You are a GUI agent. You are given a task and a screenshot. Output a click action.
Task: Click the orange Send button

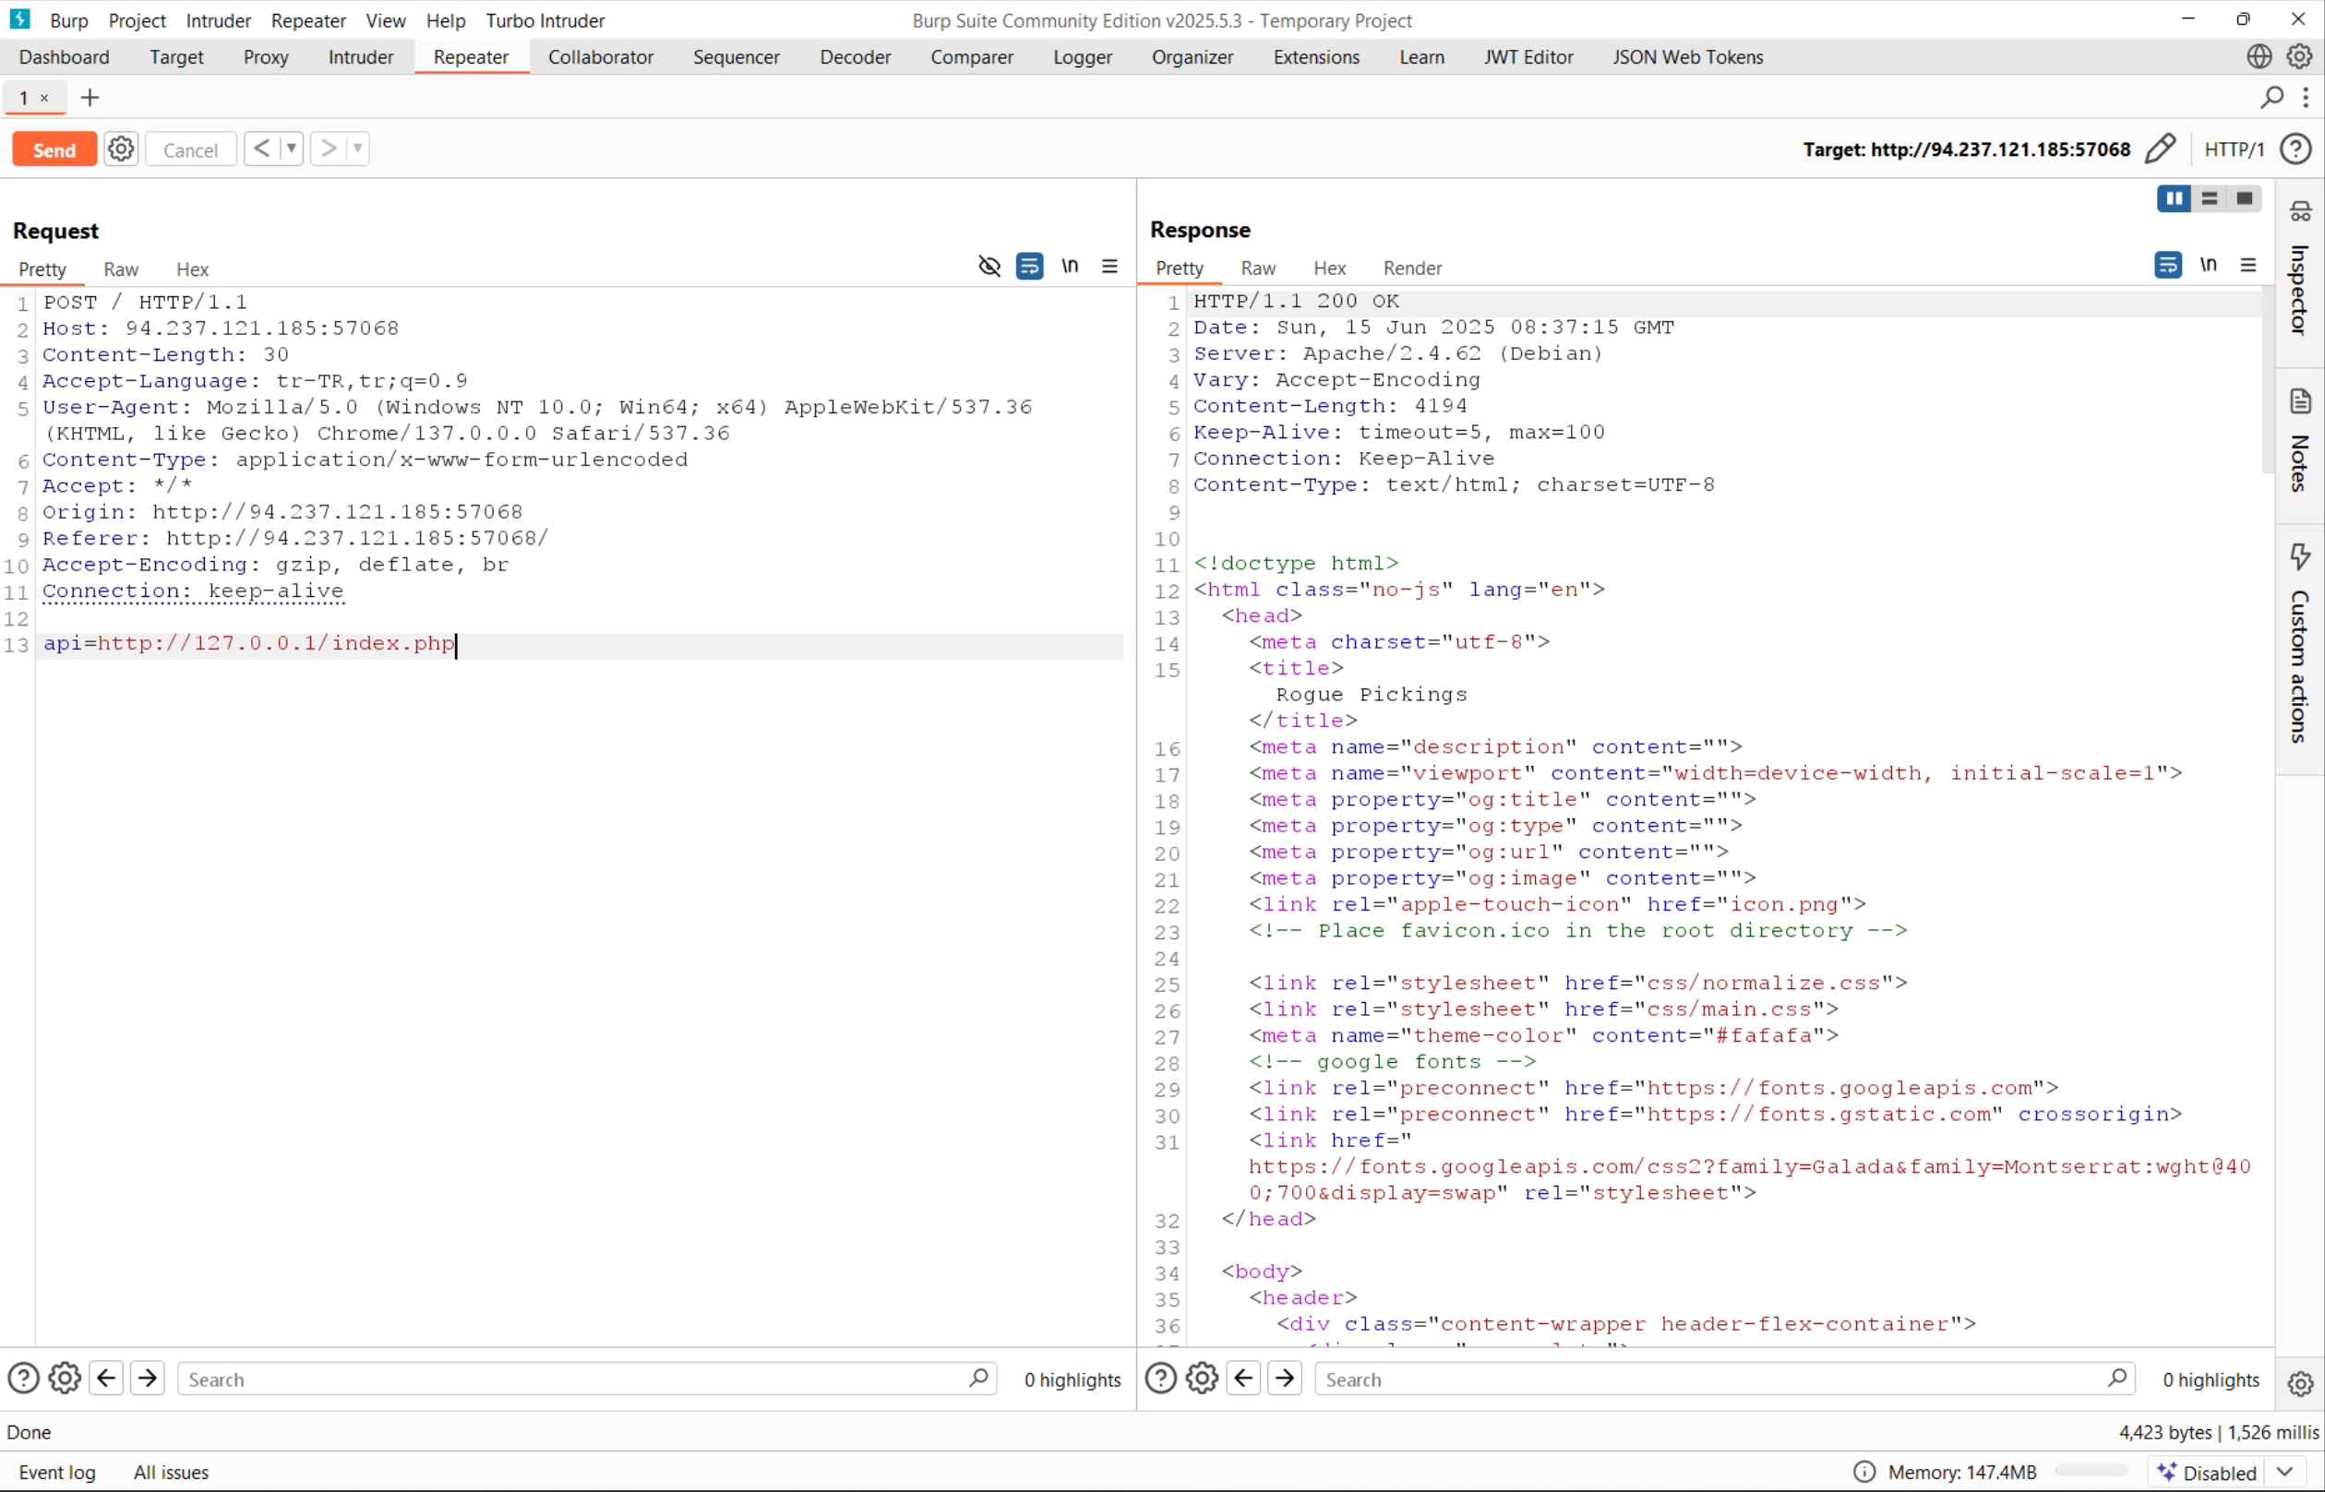click(54, 149)
